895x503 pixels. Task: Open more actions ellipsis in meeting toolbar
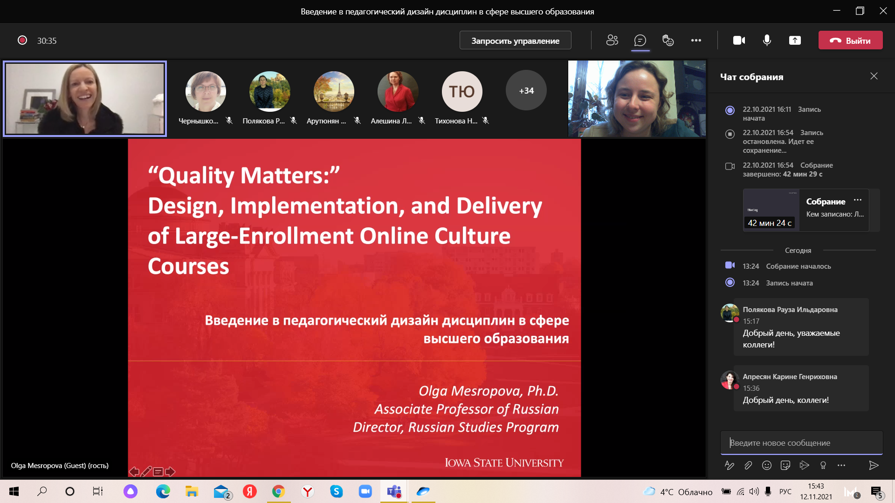click(x=696, y=41)
